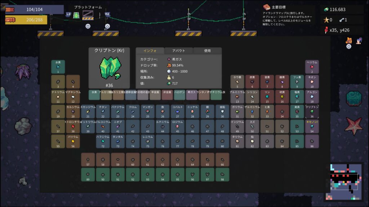Select the Helium (ヘリウム) element tile #2
This screenshot has width=369, height=207.
pos(312,67)
